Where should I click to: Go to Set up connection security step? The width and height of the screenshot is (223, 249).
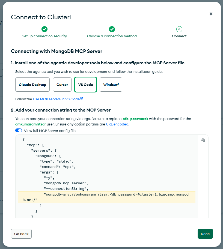pyautogui.click(x=44, y=36)
